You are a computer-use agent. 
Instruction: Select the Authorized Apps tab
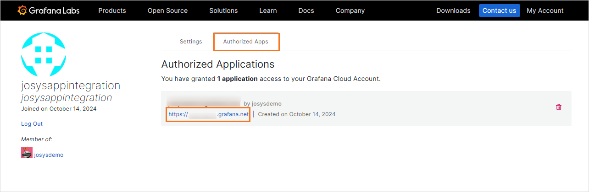(x=245, y=42)
